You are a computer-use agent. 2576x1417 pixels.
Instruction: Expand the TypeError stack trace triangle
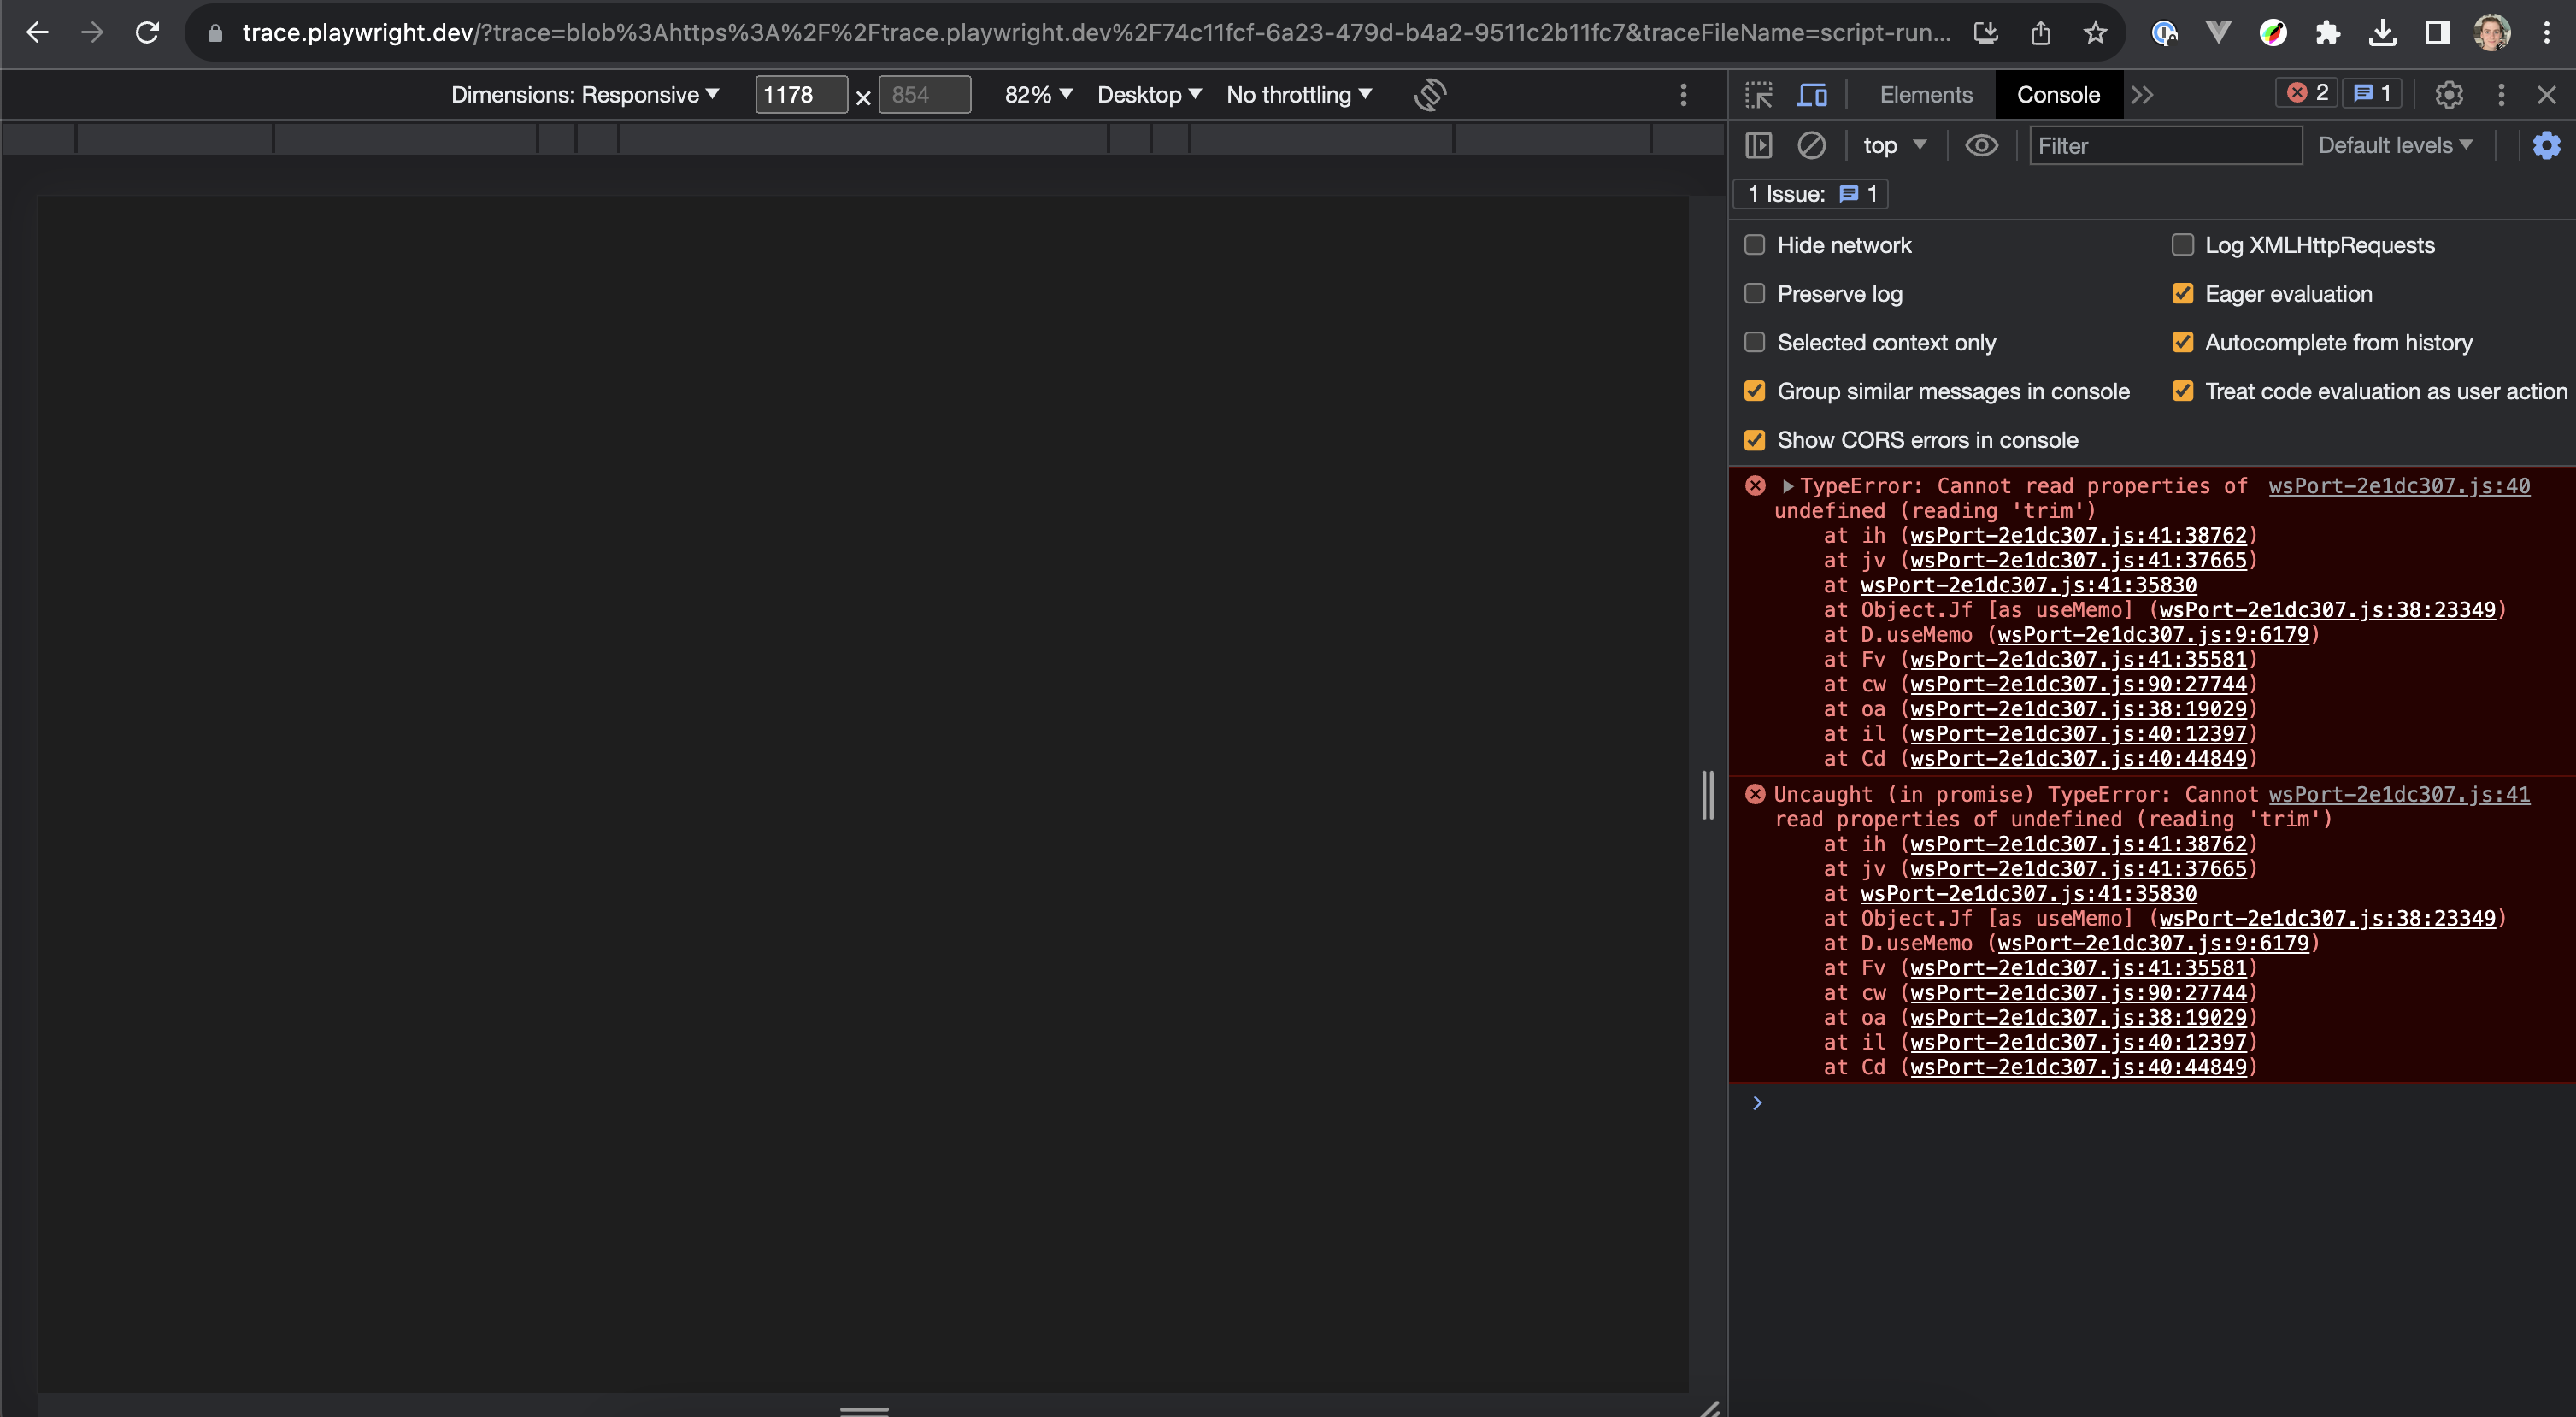1786,485
